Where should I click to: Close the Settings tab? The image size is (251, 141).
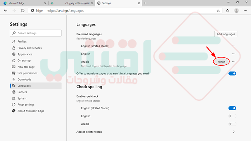pyautogui.click(x=139, y=3)
